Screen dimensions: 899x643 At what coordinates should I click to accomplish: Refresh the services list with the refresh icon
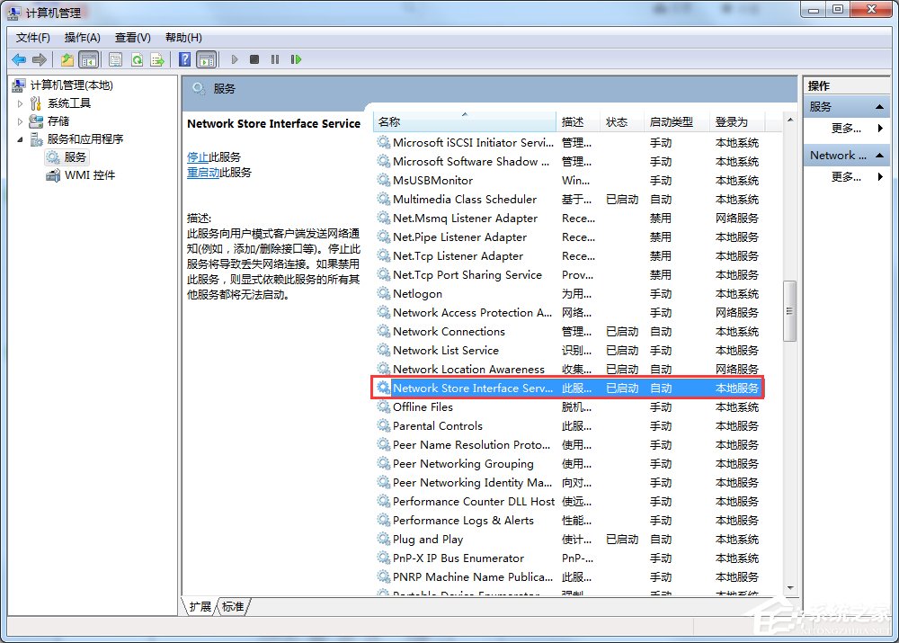click(136, 59)
